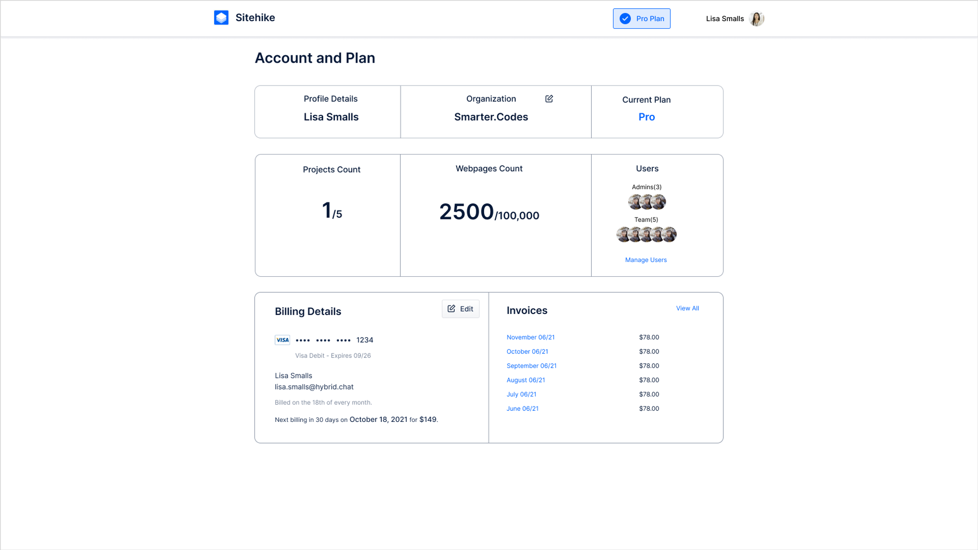Click the Lisa Smalls name in header
This screenshot has height=550, width=978.
(x=725, y=19)
